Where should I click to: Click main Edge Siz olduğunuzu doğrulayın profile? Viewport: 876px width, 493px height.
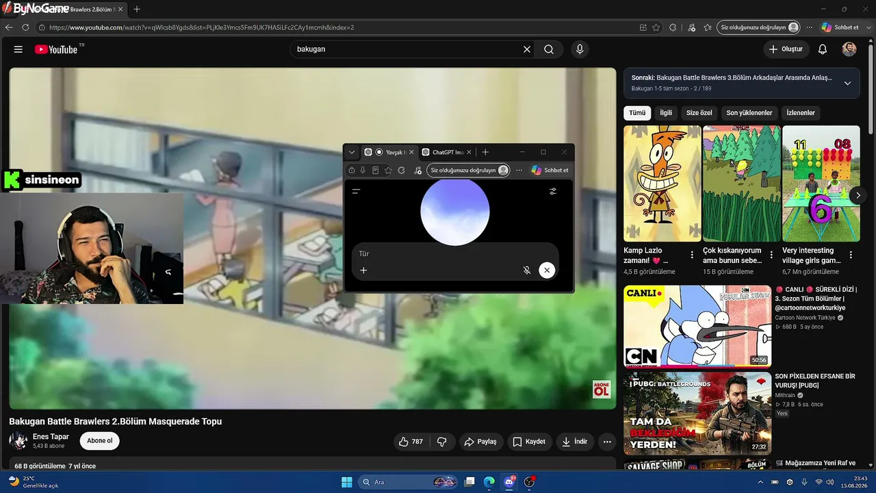click(x=759, y=27)
